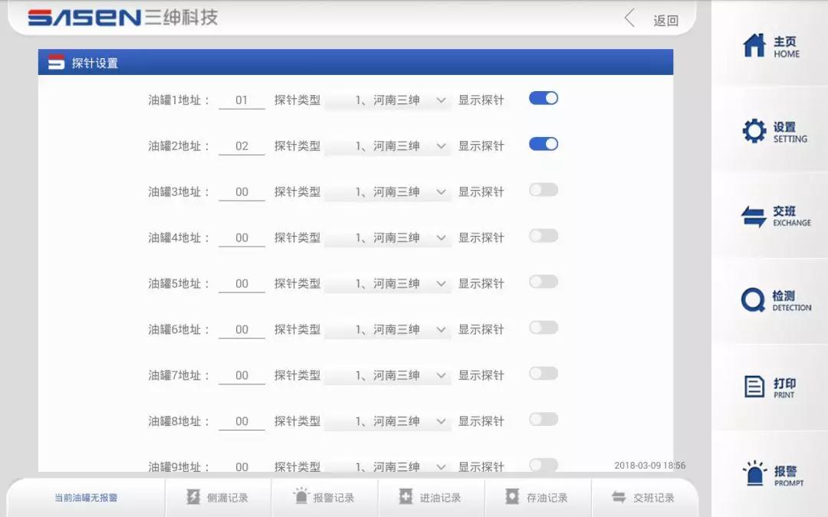828x517 pixels.
Task: Click the 2018-03-09 18:56 timestamp
Action: tap(650, 466)
